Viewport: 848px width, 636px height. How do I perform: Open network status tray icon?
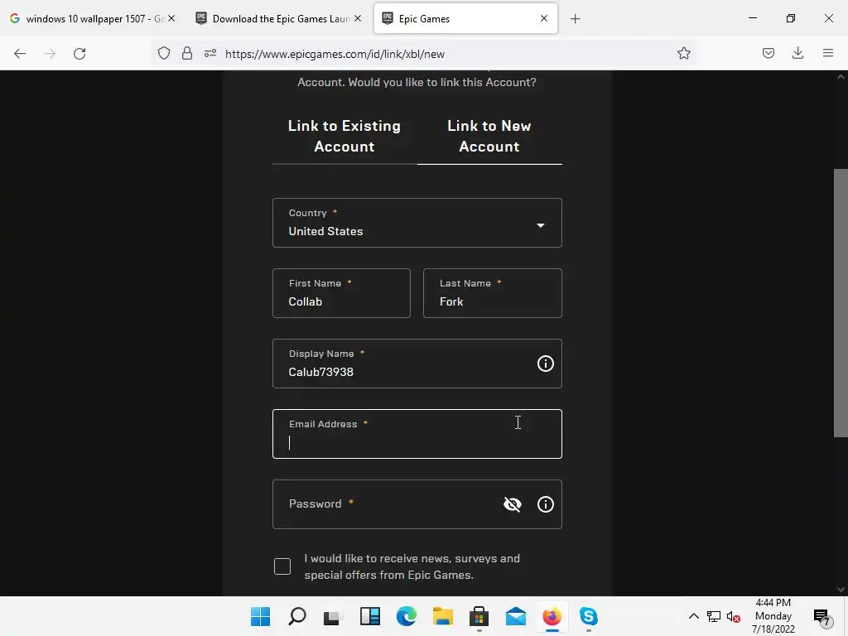(x=713, y=616)
